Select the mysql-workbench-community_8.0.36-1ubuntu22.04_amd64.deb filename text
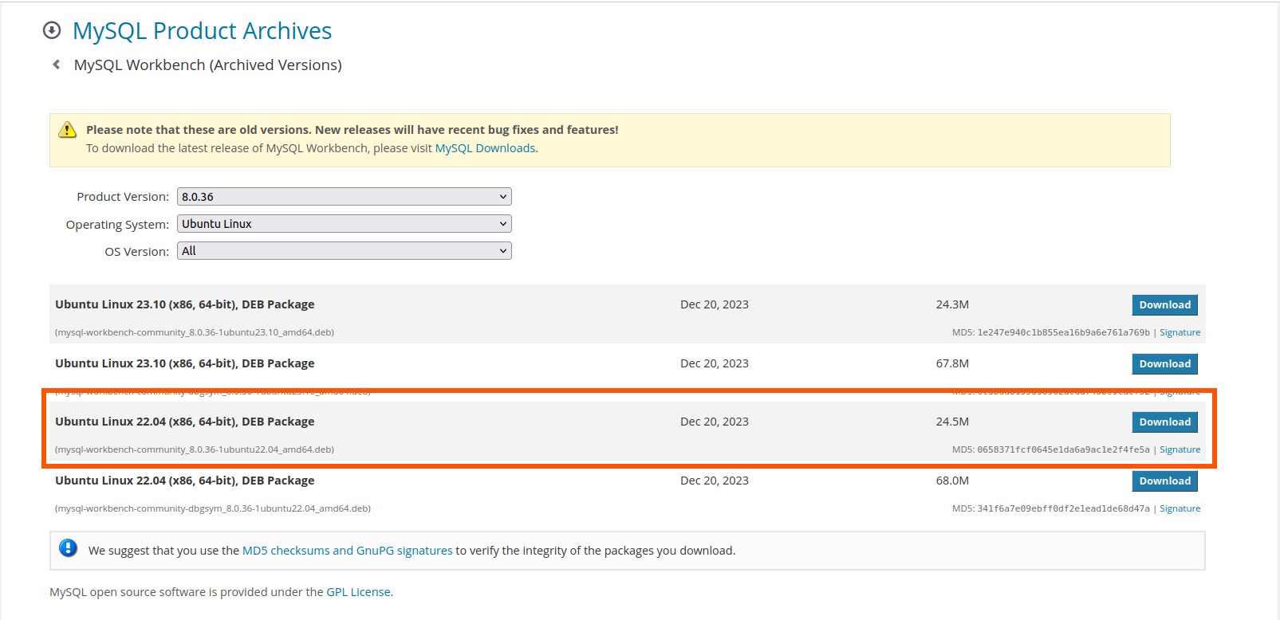1280x620 pixels. click(x=195, y=449)
